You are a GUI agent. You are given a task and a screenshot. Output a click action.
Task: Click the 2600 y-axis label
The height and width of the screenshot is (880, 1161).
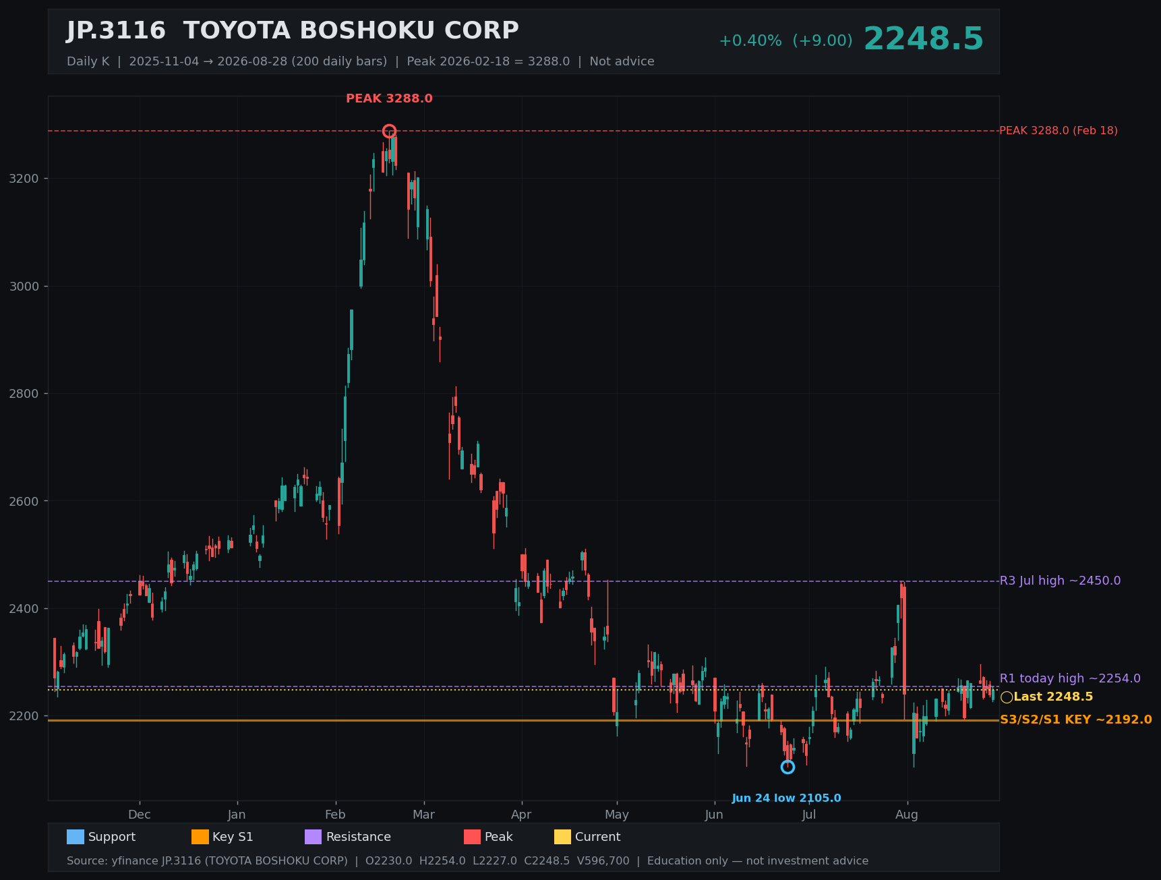[x=24, y=501]
